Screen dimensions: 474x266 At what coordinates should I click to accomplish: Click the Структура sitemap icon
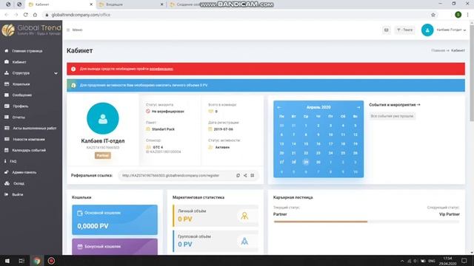click(7, 73)
